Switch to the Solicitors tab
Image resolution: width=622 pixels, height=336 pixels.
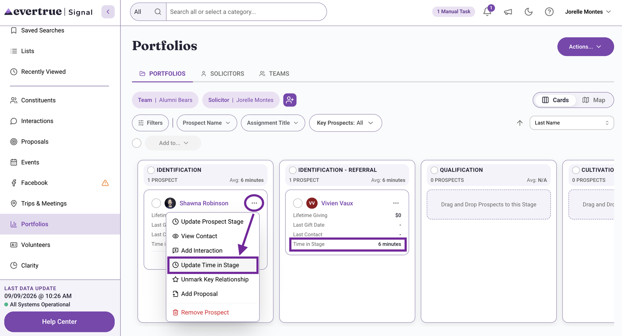pos(223,74)
